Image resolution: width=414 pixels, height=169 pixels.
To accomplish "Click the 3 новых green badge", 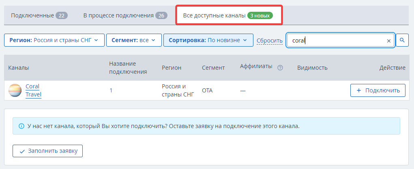I will tap(260, 15).
